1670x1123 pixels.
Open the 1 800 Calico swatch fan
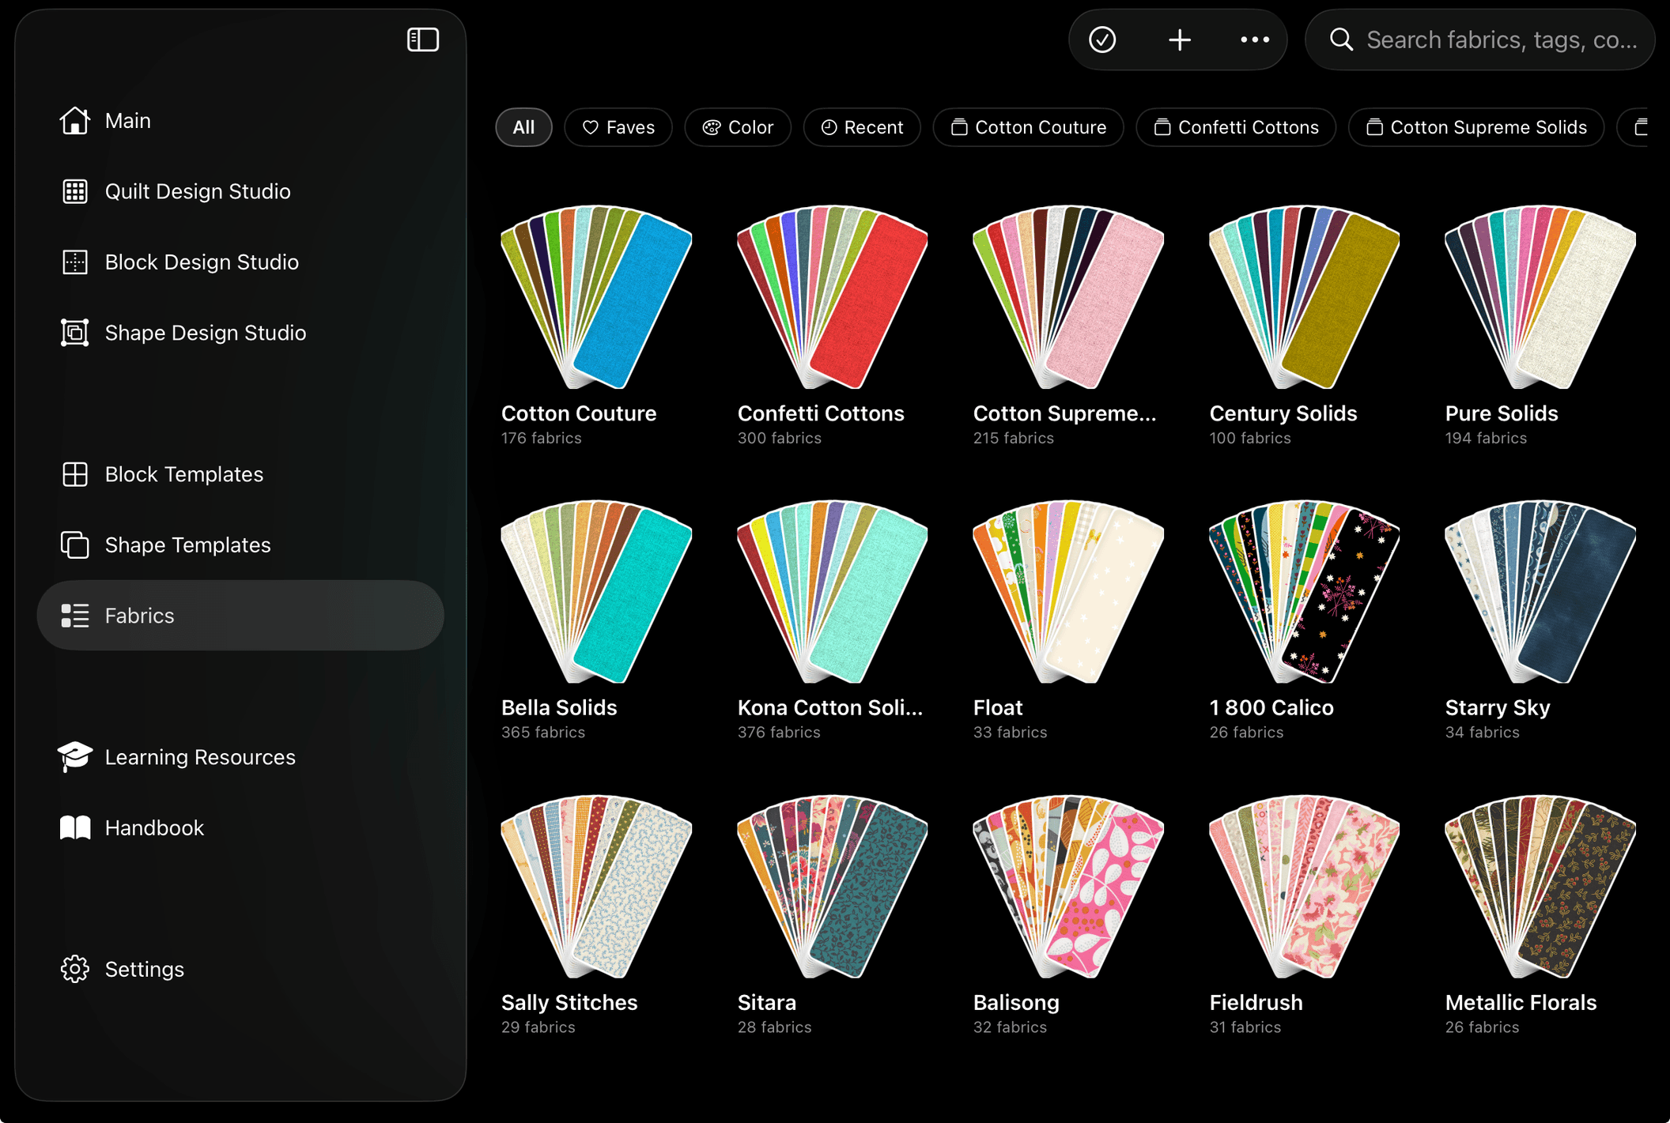tap(1304, 591)
